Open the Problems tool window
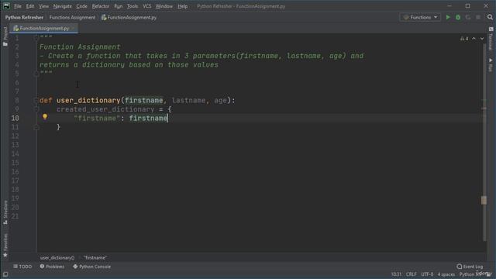496x279 pixels. coord(52,267)
